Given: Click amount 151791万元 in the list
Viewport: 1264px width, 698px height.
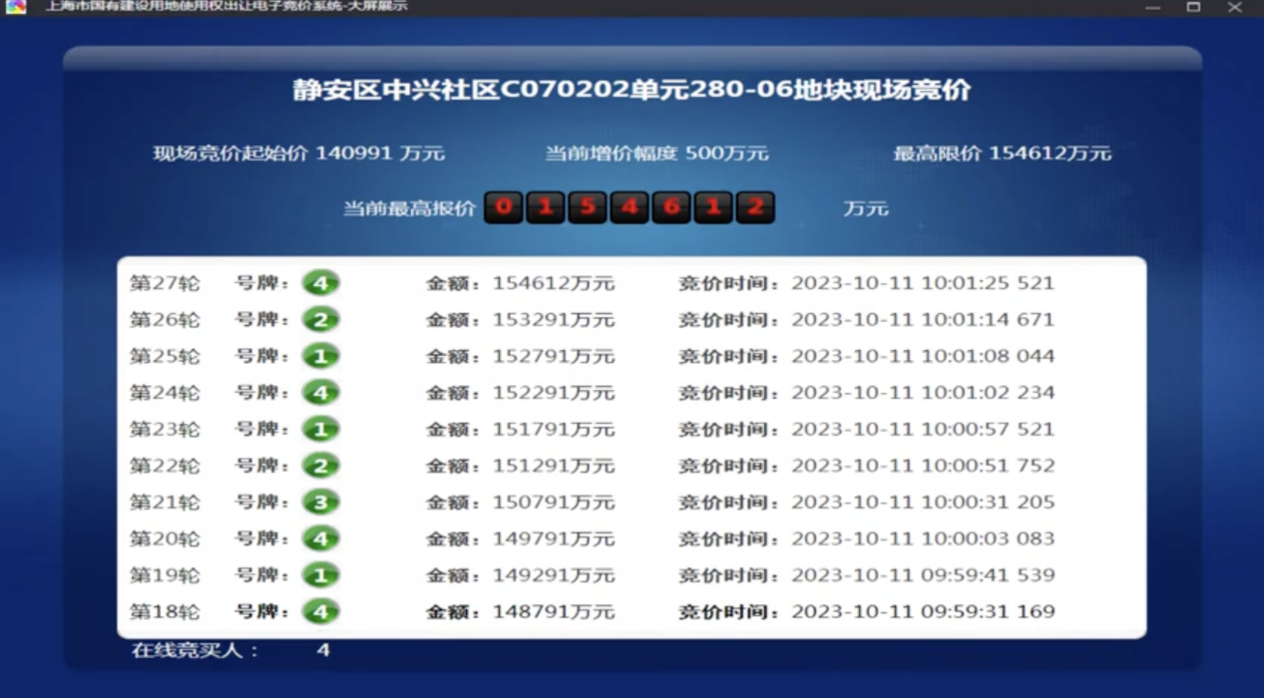Looking at the screenshot, I should click(554, 429).
